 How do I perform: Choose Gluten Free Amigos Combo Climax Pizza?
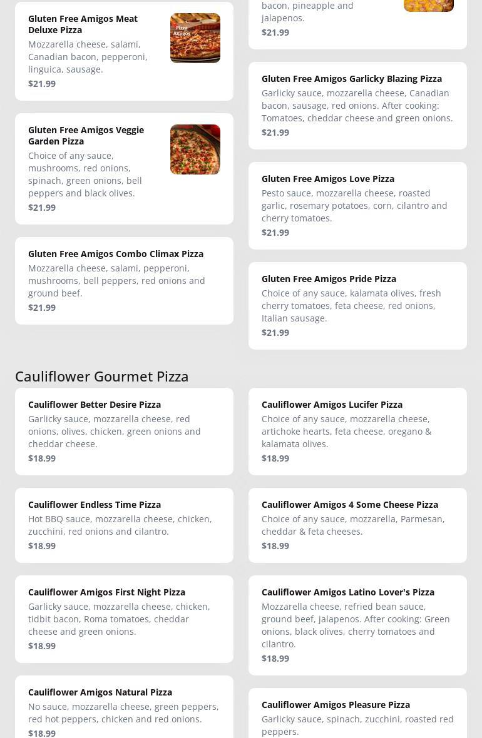coord(116,254)
